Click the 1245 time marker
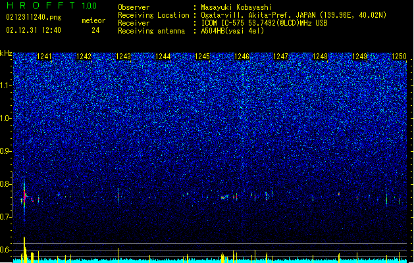Image resolution: width=414 pixels, height=263 pixels. pyautogui.click(x=202, y=57)
